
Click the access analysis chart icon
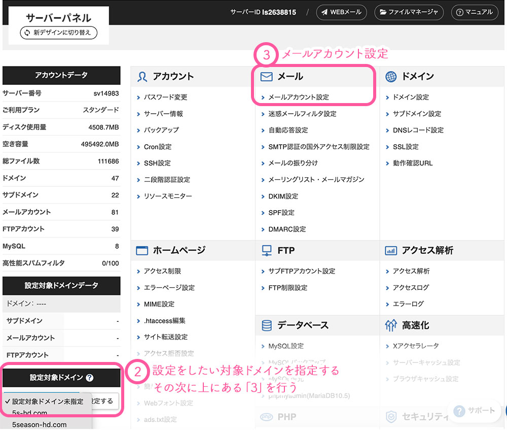pyautogui.click(x=391, y=250)
